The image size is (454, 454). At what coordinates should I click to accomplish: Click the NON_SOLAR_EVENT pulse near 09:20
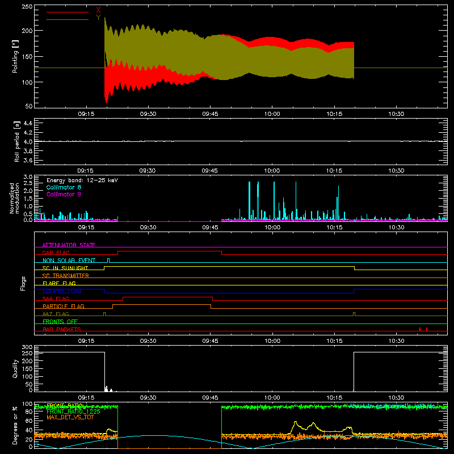coord(108,260)
